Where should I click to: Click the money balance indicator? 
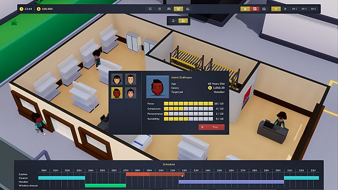click(x=45, y=9)
